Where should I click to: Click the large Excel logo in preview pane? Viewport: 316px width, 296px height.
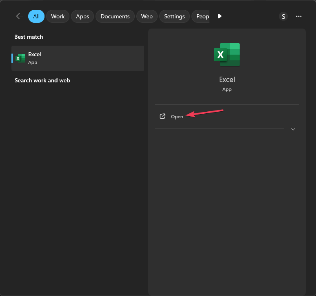(x=227, y=55)
